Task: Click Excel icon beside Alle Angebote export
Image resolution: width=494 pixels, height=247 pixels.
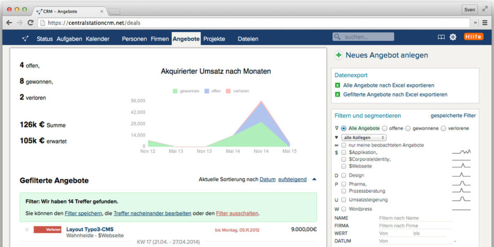Action: click(x=338, y=85)
